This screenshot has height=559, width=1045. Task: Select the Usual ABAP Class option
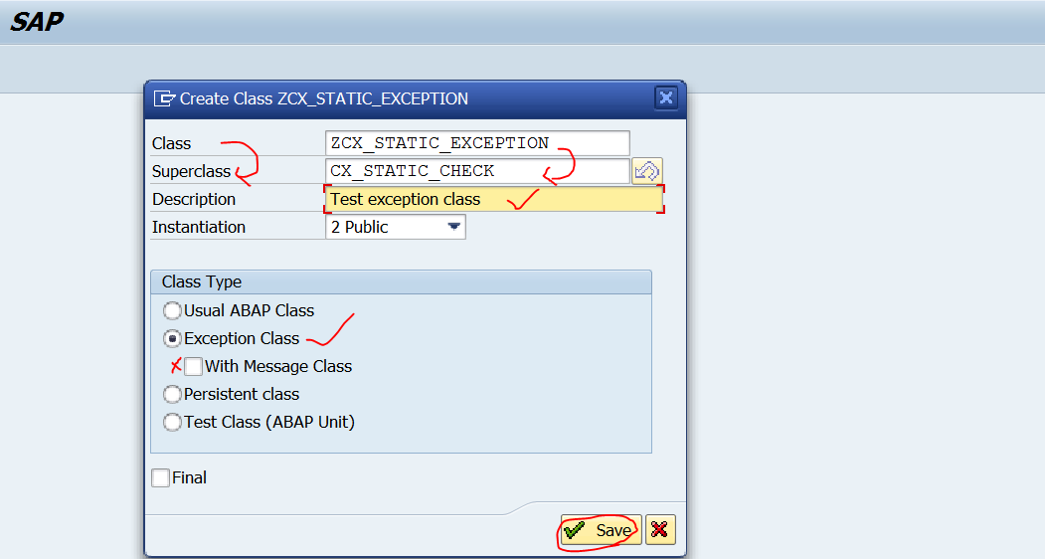coord(172,311)
